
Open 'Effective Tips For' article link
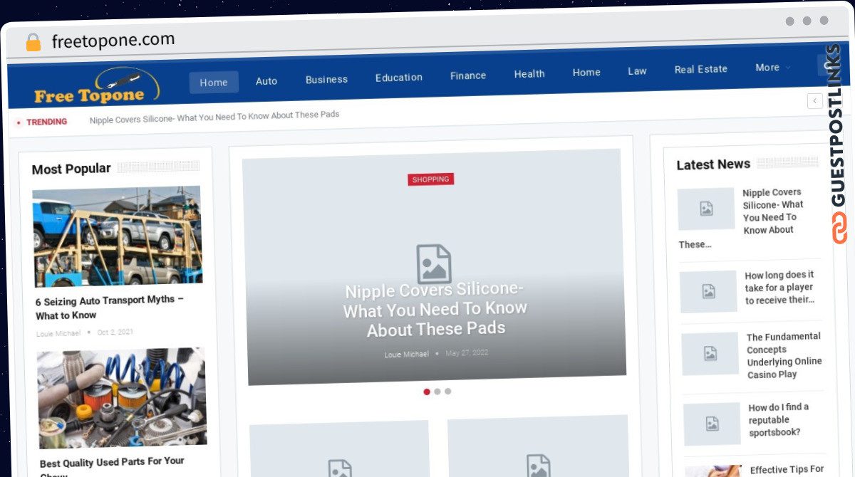[787, 470]
